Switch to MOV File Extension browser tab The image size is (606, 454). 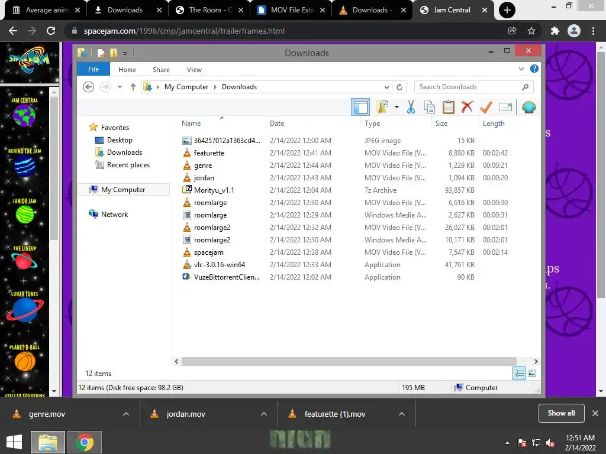(292, 10)
